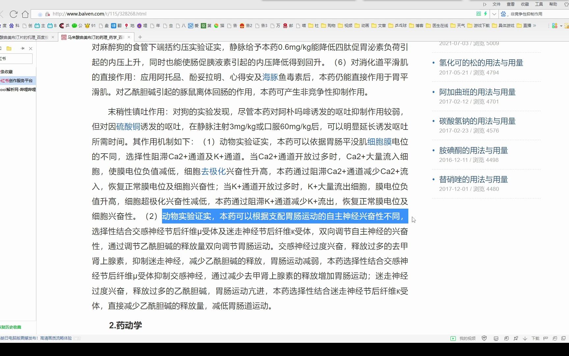Follow the 硫酸铜 link in article
This screenshot has height=356, width=569.
[x=128, y=127]
